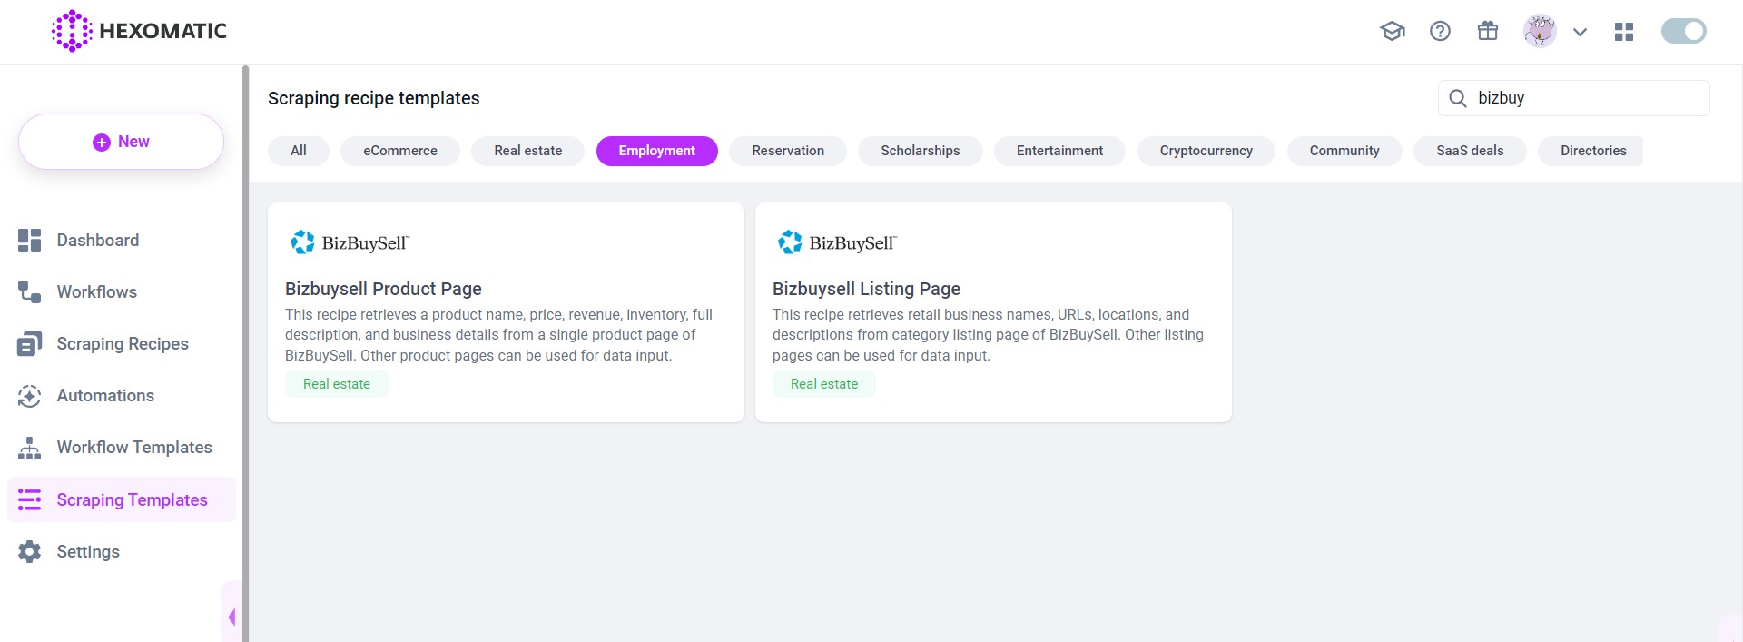Click the Dashboard sidebar icon
Screen dimensions: 1743x642
(29, 241)
